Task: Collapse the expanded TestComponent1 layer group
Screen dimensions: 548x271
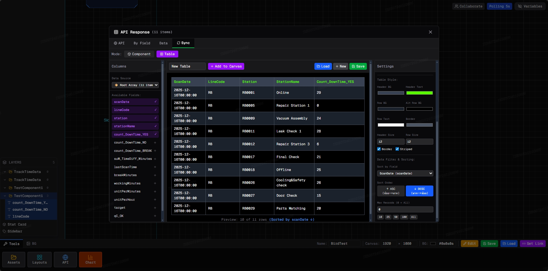Action: pyautogui.click(x=5, y=196)
